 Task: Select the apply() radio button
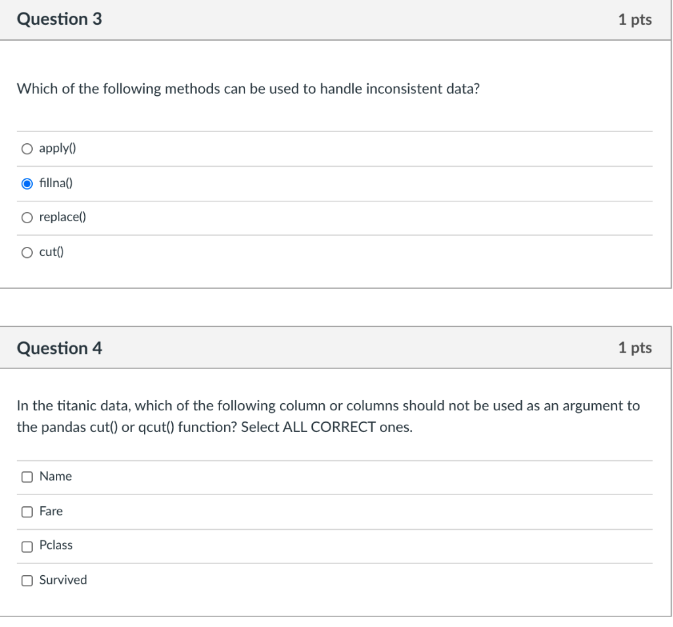[x=27, y=148]
